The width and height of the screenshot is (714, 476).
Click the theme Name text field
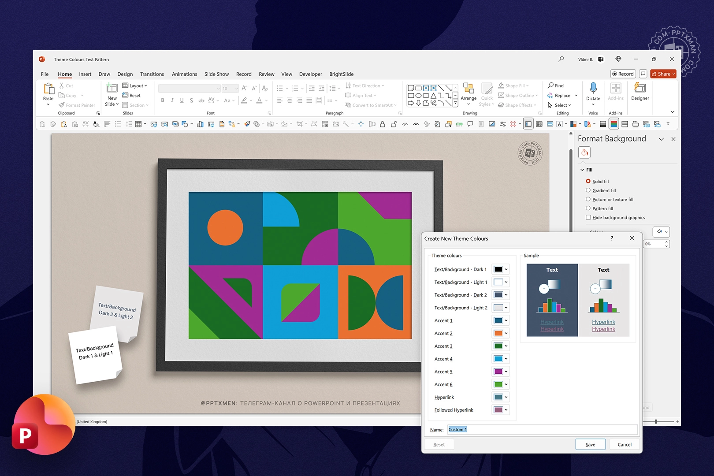pyautogui.click(x=542, y=429)
